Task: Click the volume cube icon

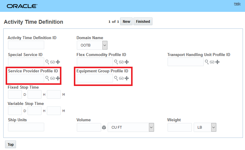Action: point(104,127)
